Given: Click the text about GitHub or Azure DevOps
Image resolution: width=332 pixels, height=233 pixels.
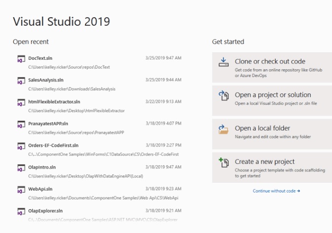Looking at the screenshot, I should click(x=278, y=73).
